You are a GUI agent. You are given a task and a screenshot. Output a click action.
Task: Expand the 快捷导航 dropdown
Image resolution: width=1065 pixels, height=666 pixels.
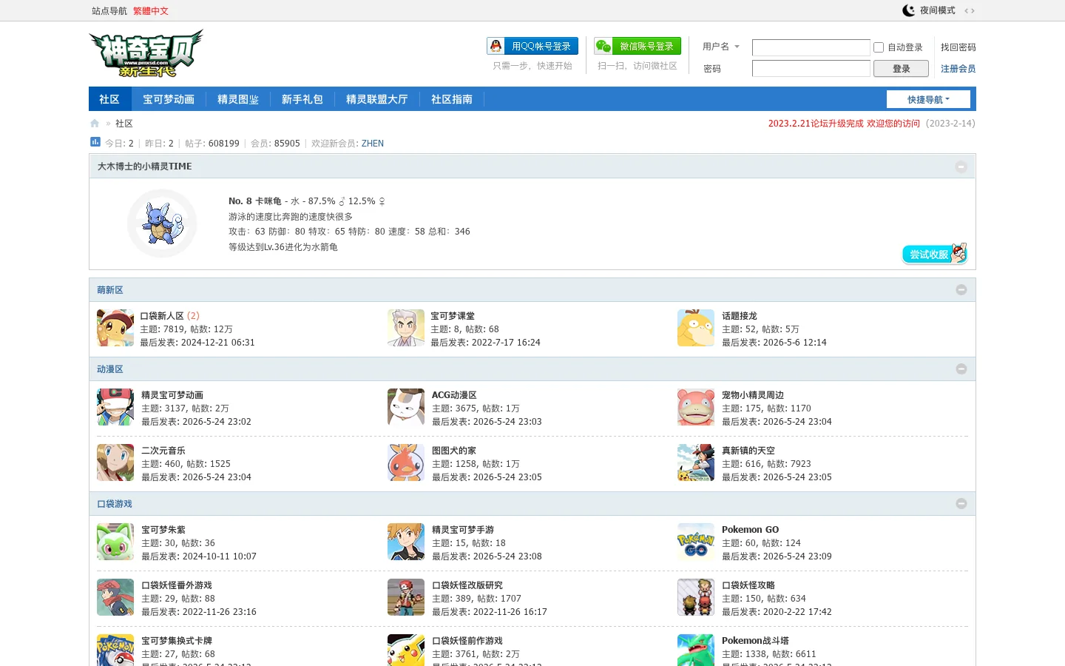click(928, 99)
